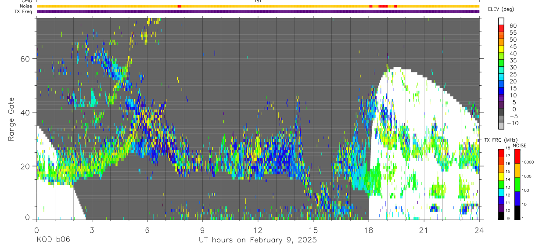
Task: Click the black TX FRQ swatch between 9 and 10
Action: pos(501,216)
